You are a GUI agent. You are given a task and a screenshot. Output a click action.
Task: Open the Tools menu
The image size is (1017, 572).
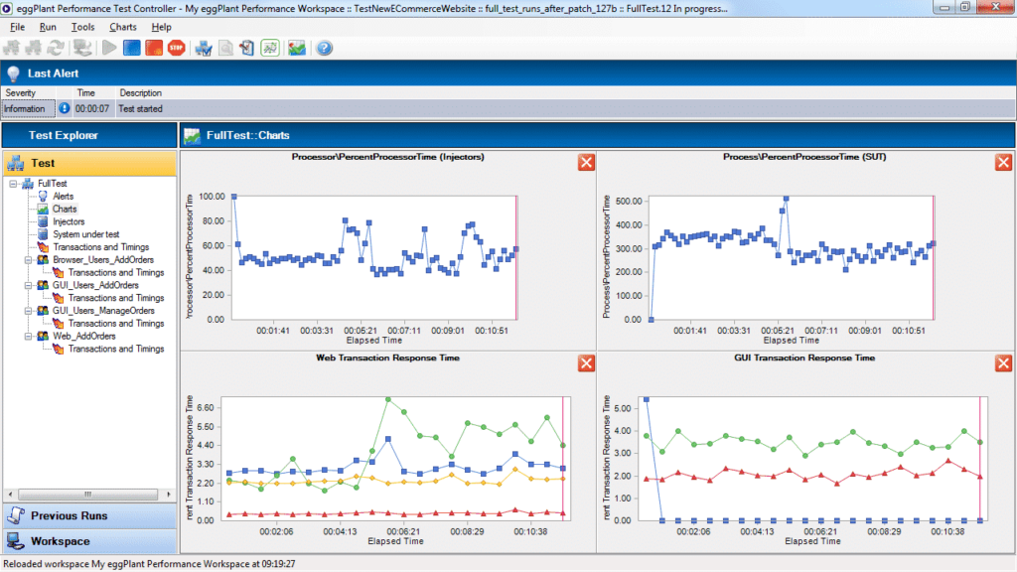tap(83, 27)
